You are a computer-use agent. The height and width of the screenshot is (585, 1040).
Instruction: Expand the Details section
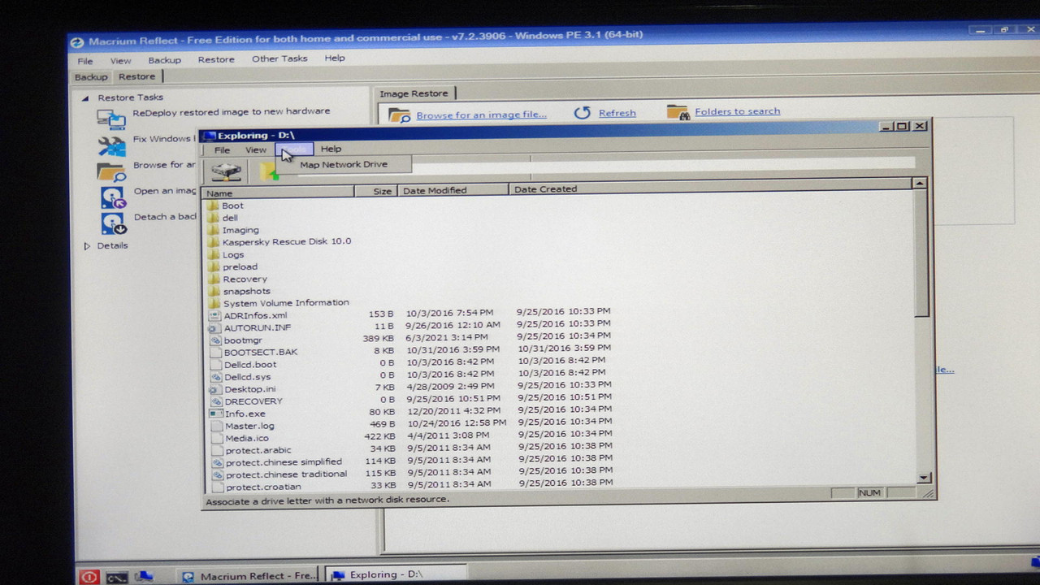pos(87,245)
